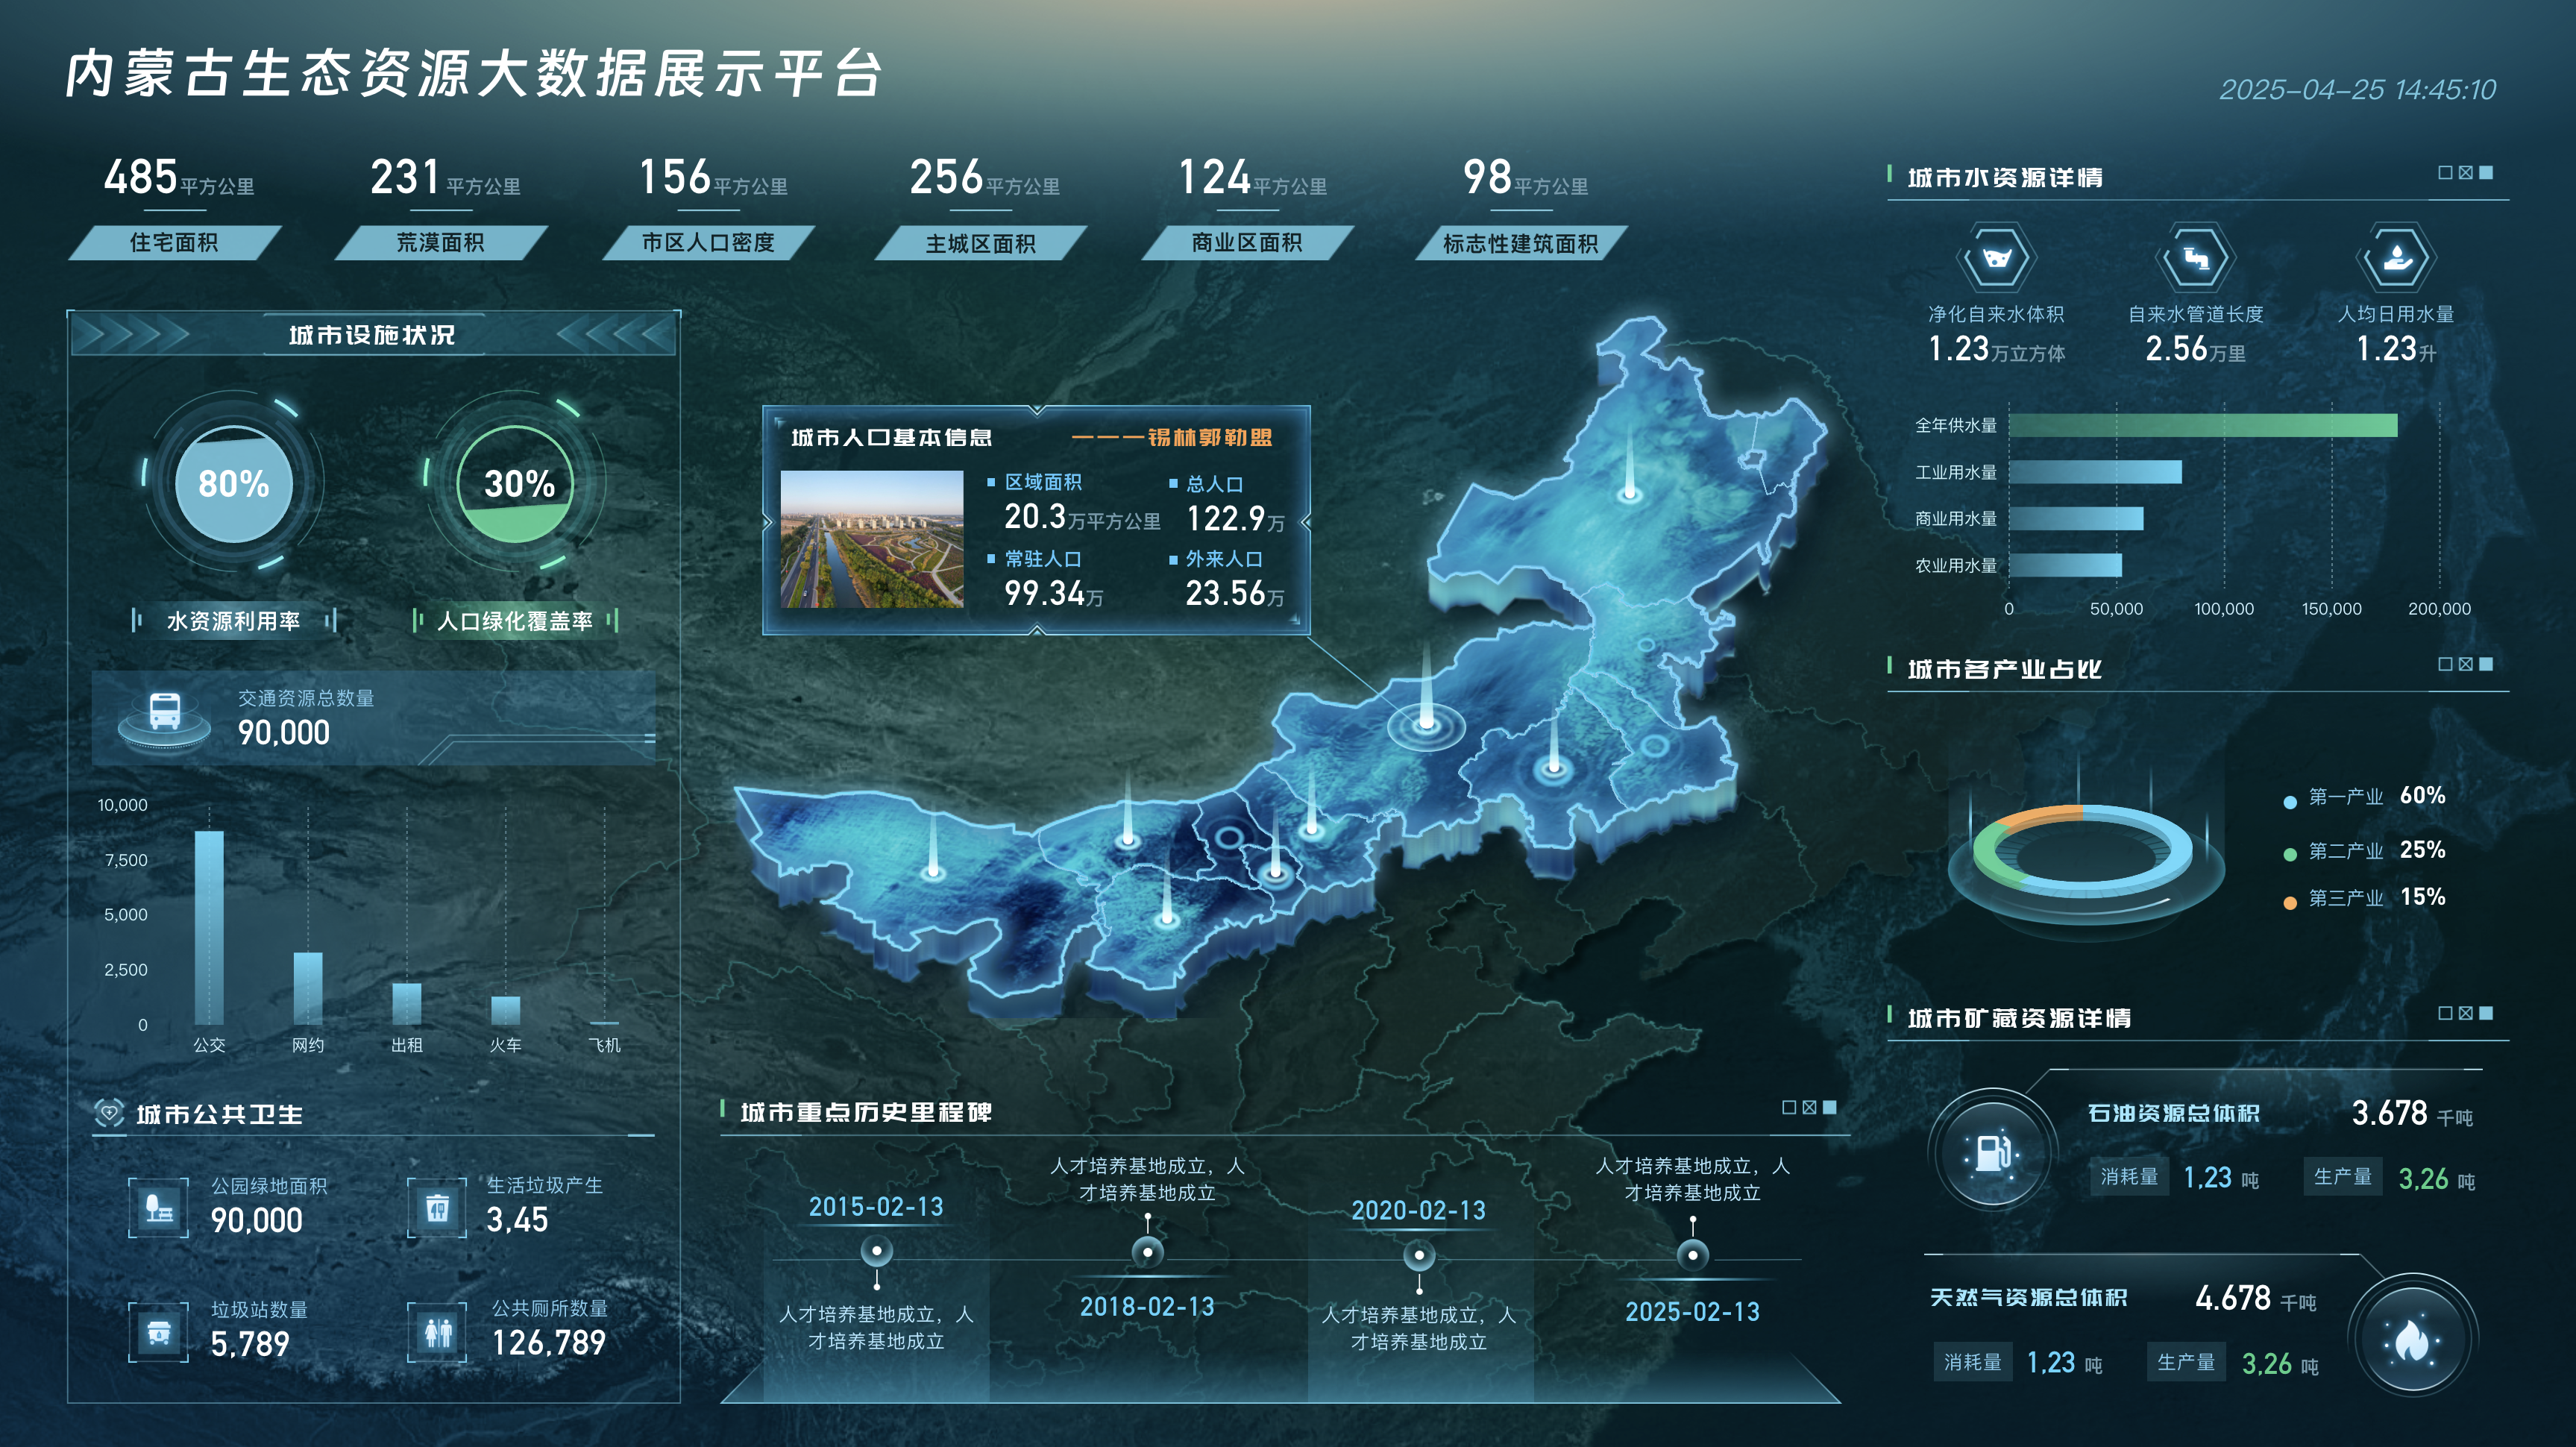Click the 水资源利用率 label button
The image size is (2576, 1447).
coord(233,621)
